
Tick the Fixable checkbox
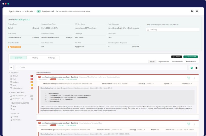pyautogui.click(x=11, y=116)
